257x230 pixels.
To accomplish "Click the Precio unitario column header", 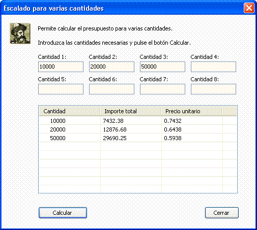I will click(191, 111).
